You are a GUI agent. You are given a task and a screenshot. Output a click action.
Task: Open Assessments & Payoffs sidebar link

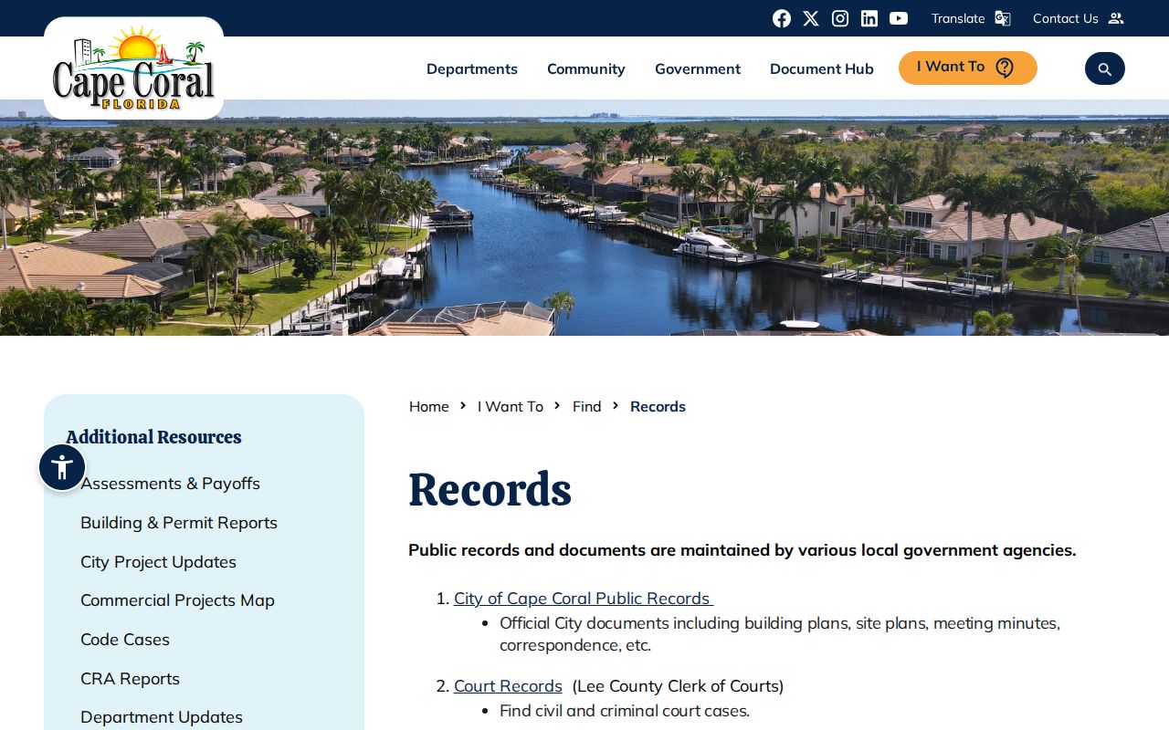click(x=170, y=484)
